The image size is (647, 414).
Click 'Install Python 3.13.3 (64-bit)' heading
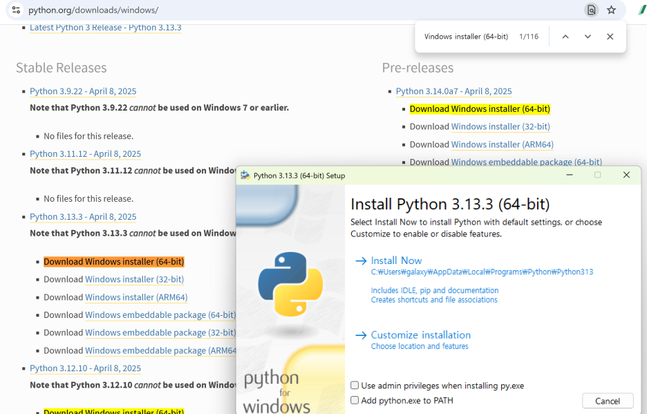(x=450, y=205)
